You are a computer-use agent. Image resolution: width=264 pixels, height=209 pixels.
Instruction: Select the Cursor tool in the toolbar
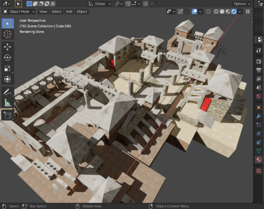coord(8,34)
